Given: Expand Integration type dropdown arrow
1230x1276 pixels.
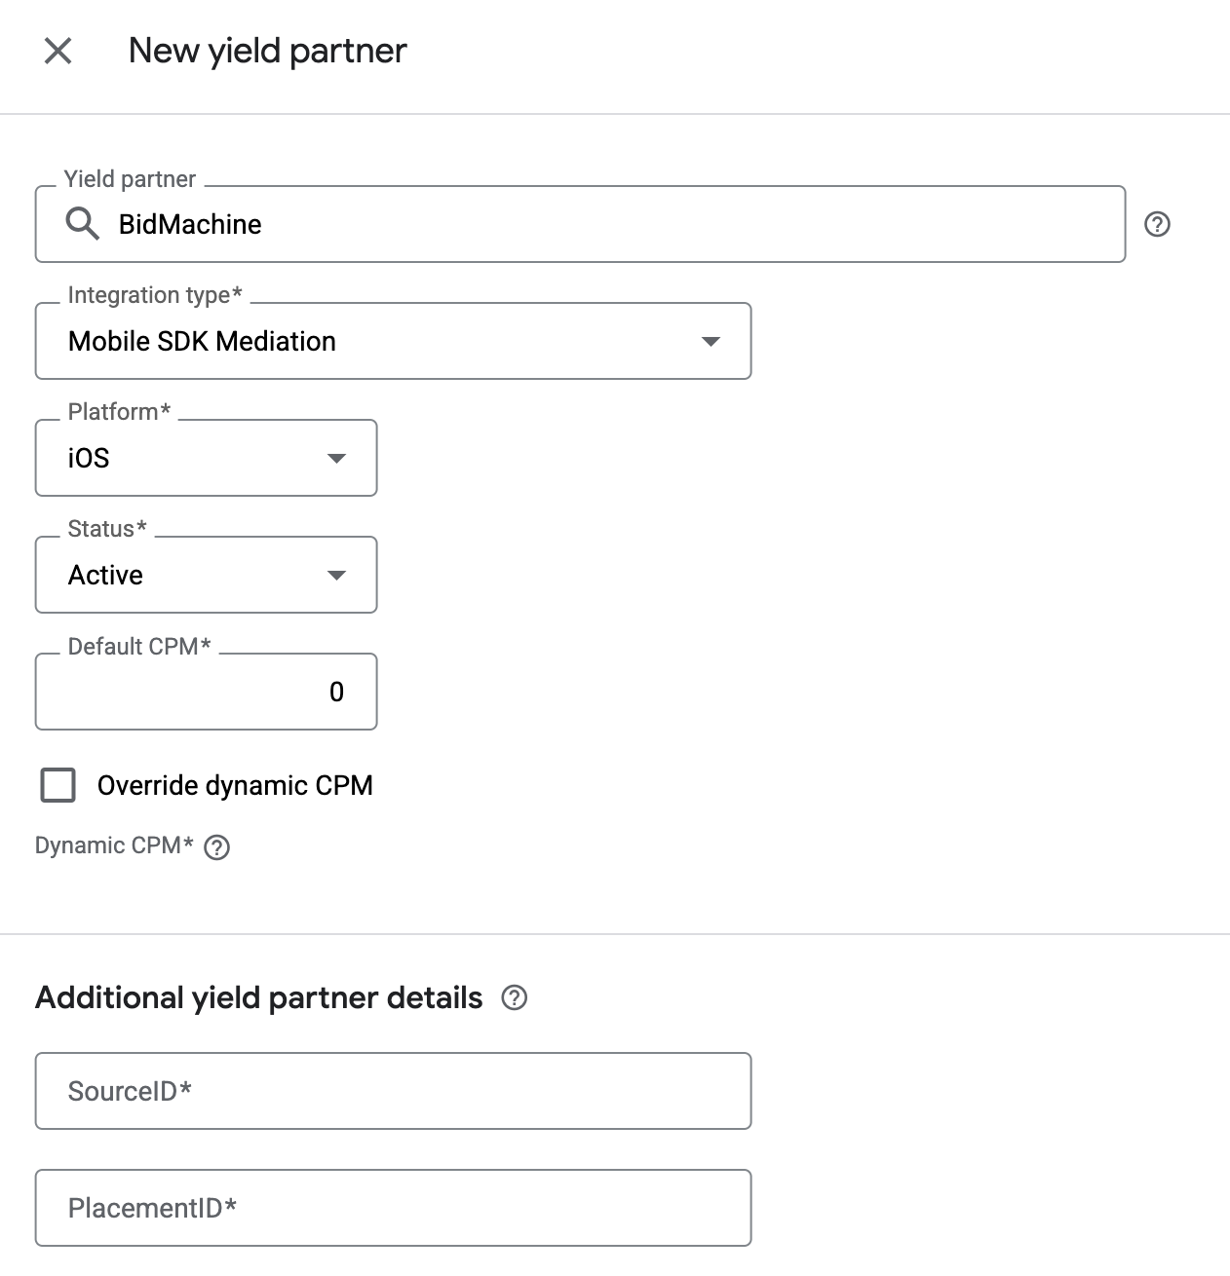Looking at the screenshot, I should pos(711,341).
